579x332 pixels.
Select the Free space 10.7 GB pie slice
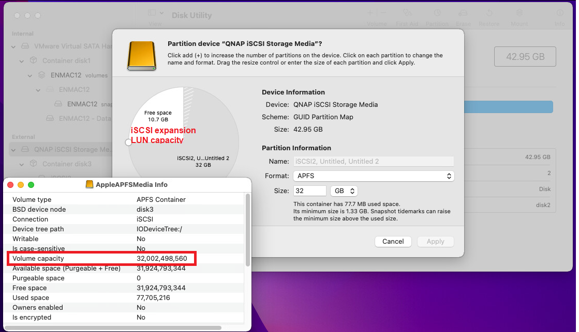point(158,116)
